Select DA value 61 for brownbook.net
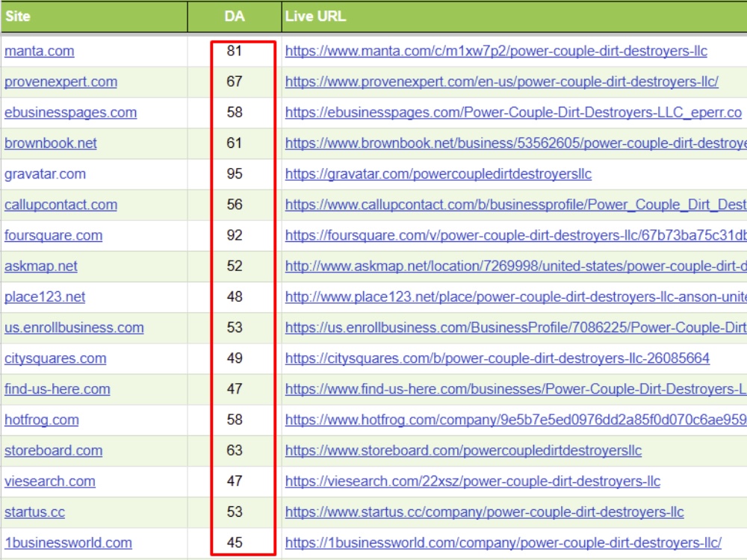The image size is (747, 560). click(x=235, y=143)
